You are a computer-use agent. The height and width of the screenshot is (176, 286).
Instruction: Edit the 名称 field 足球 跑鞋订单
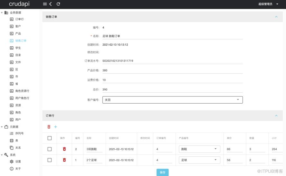pos(172,36)
